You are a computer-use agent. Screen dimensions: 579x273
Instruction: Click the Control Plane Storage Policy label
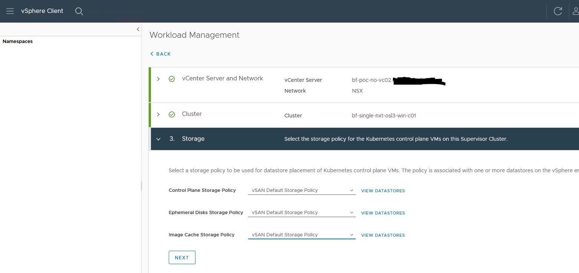(202, 190)
